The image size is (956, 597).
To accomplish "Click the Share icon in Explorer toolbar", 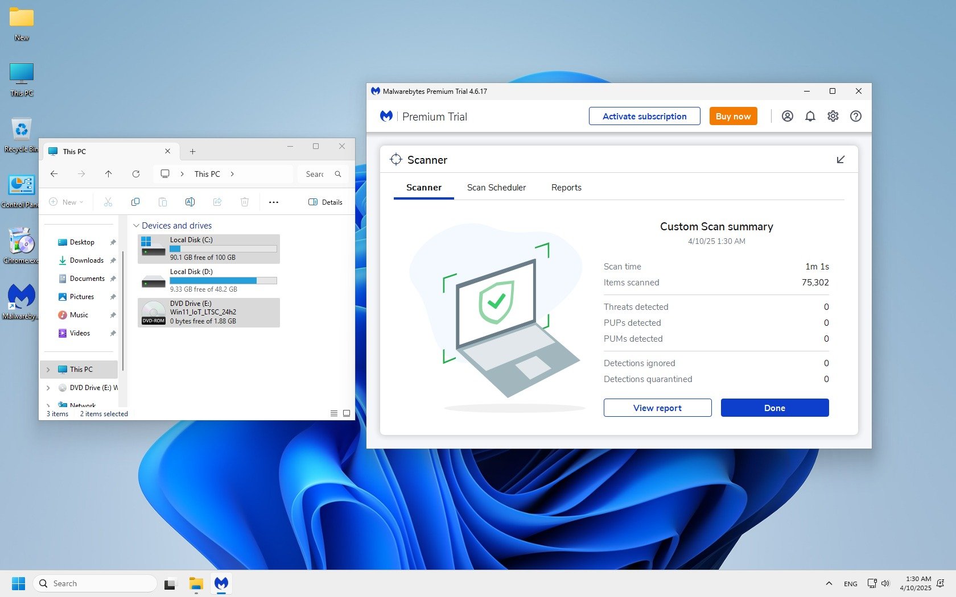I will (217, 202).
